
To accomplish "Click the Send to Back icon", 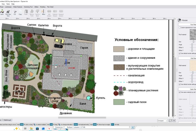I will pos(38,11).
